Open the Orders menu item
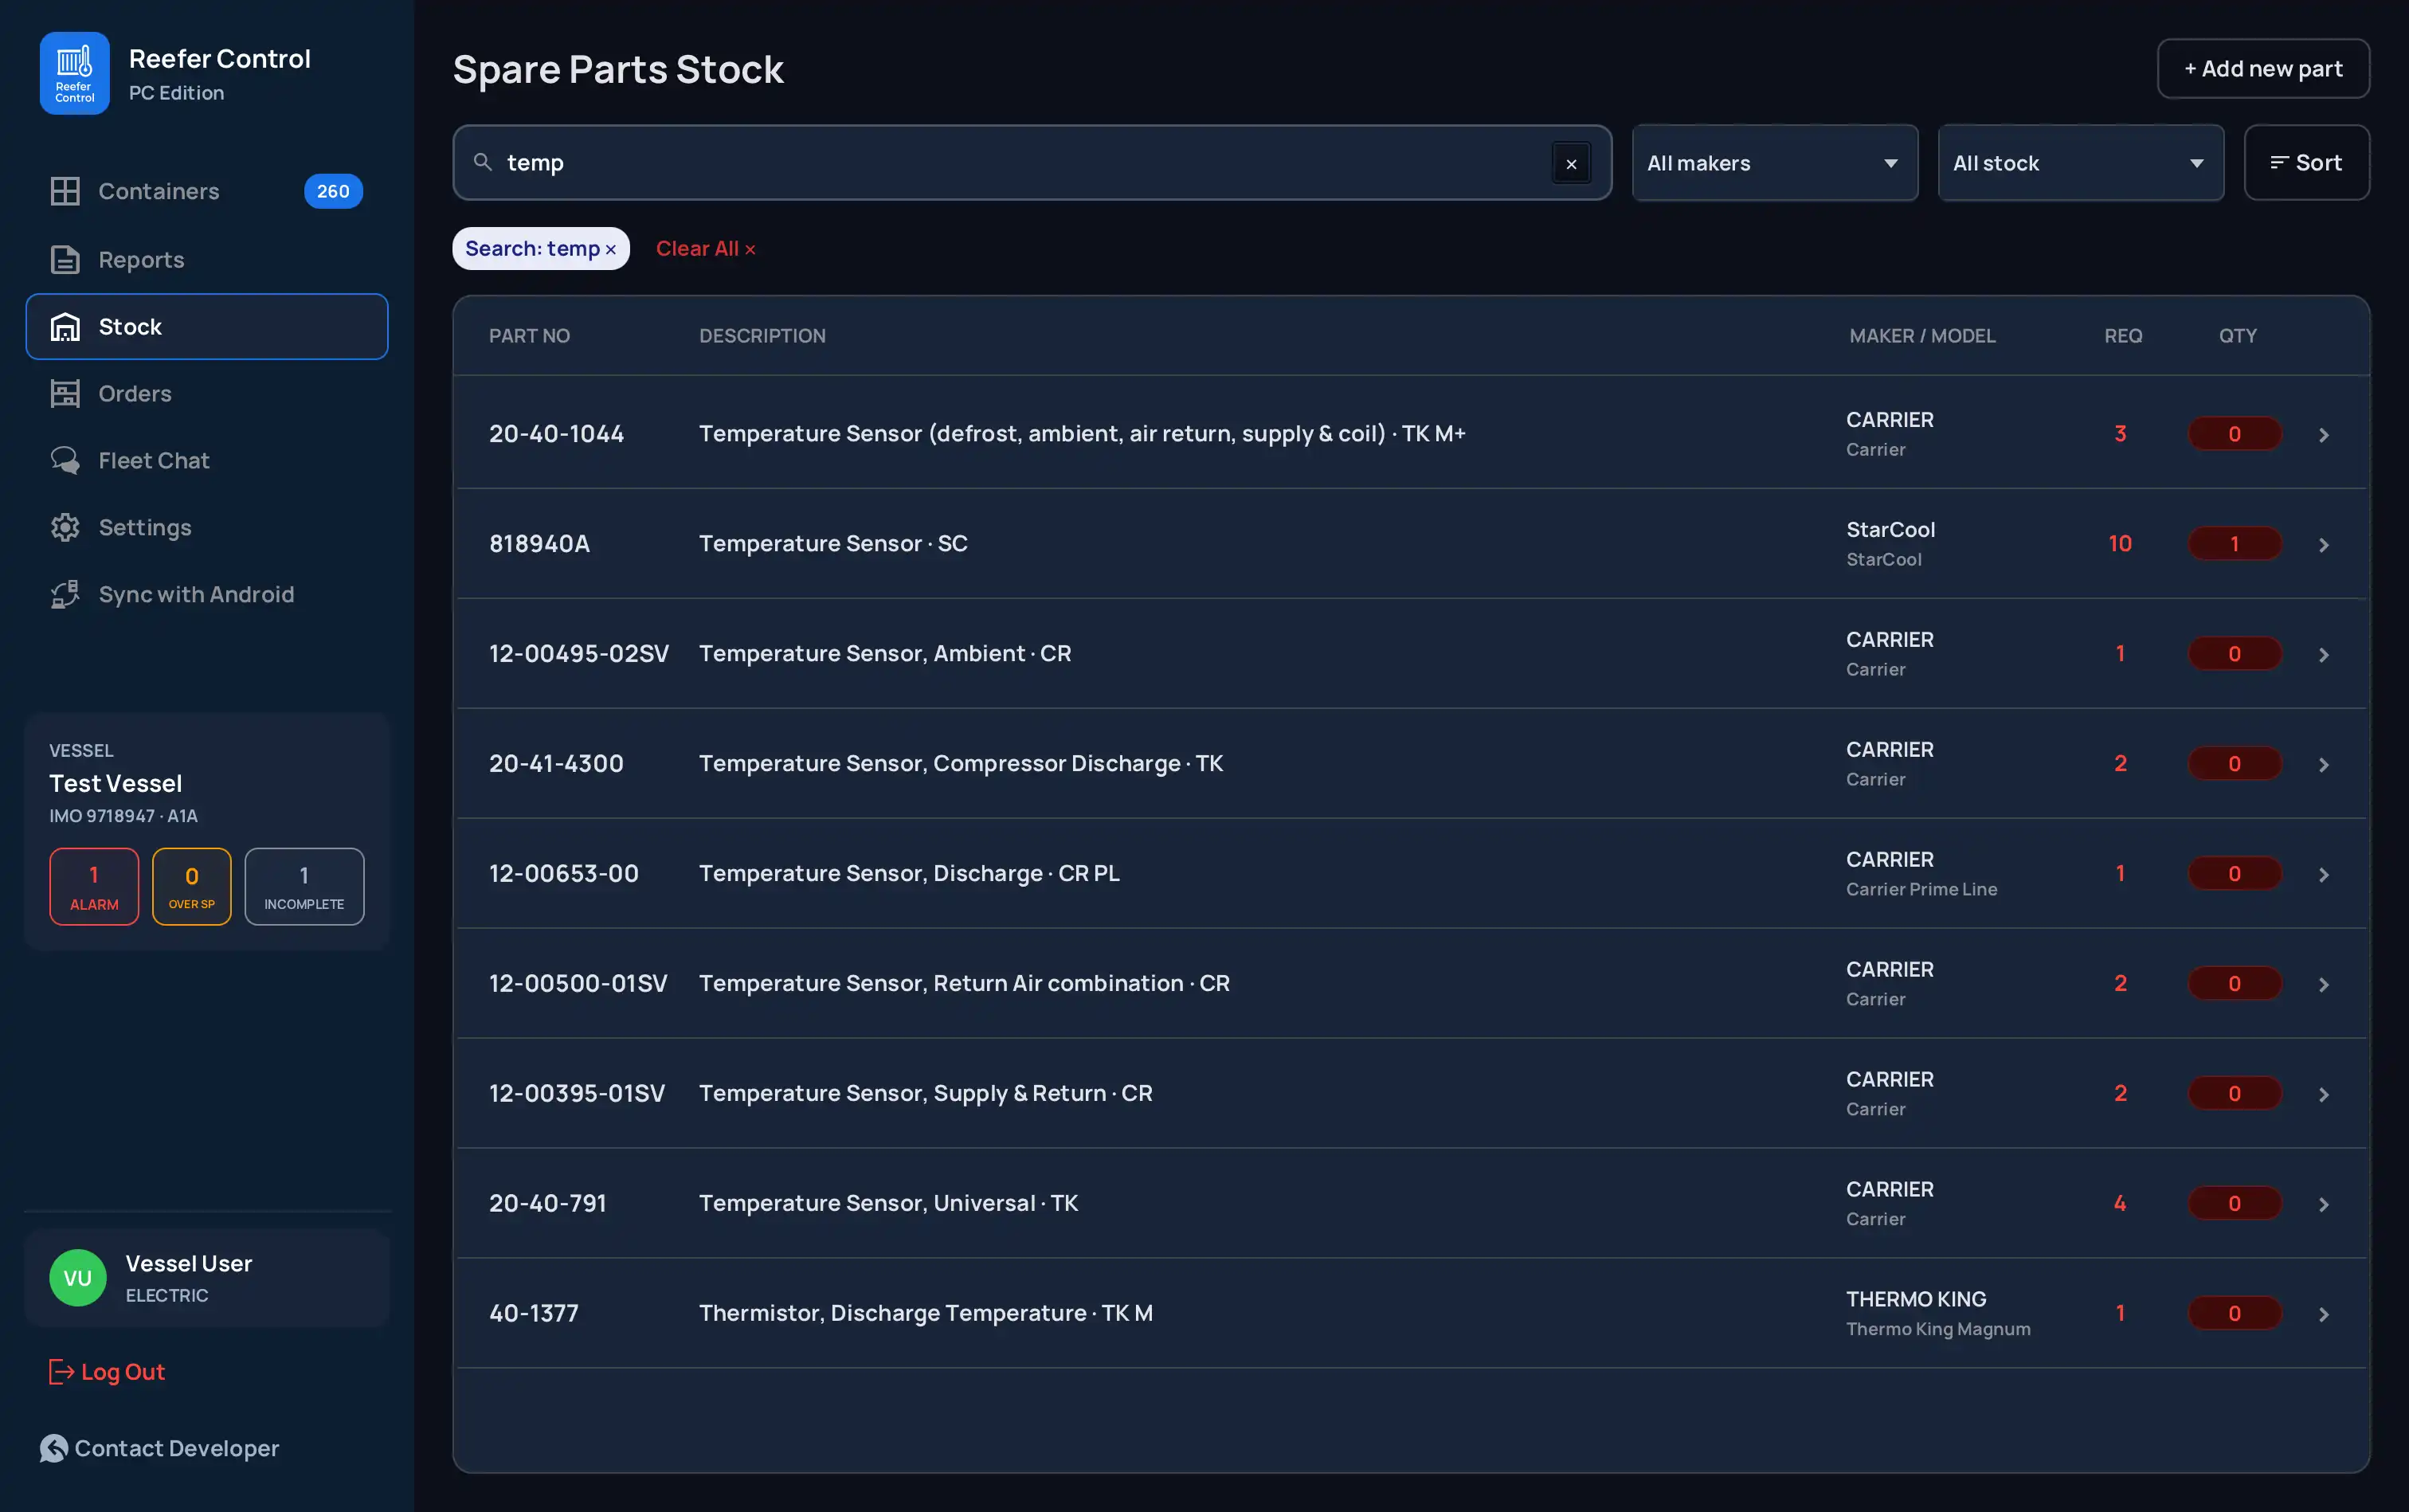 207,394
